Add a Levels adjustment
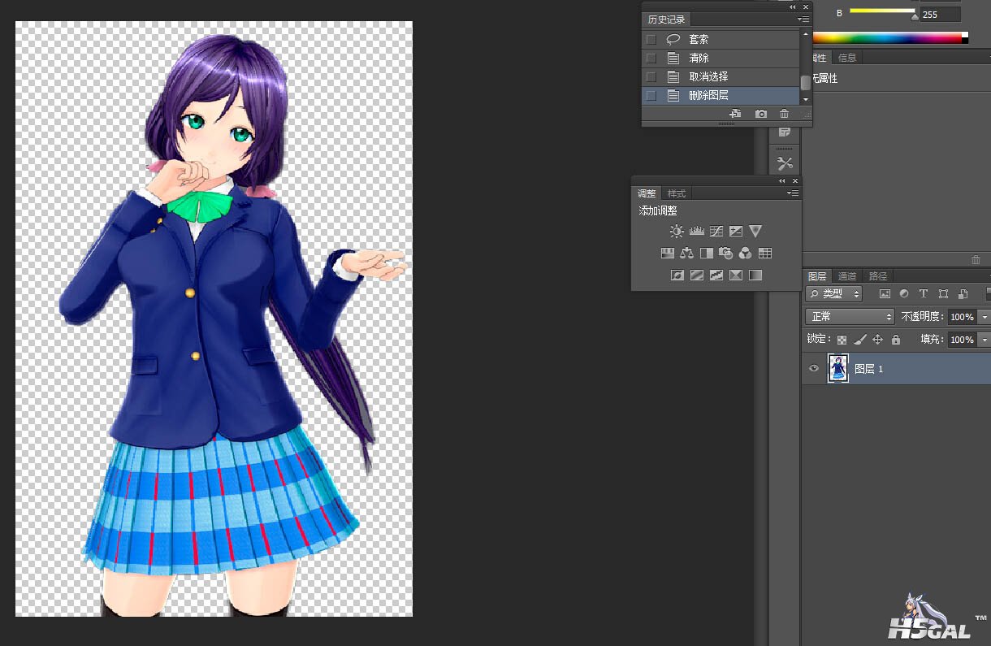The height and width of the screenshot is (646, 991). (x=697, y=232)
